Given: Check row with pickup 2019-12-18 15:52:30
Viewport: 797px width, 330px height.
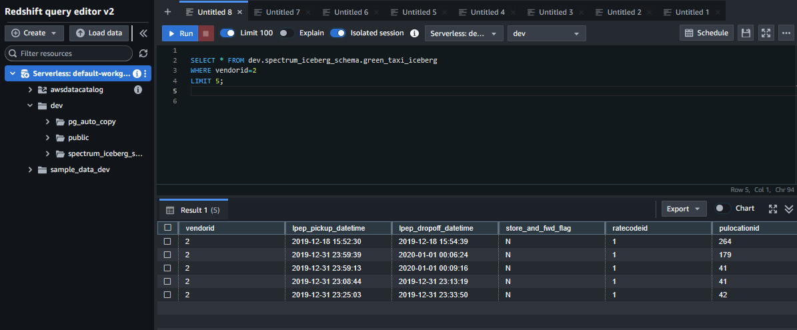Looking at the screenshot, I should coord(167,241).
